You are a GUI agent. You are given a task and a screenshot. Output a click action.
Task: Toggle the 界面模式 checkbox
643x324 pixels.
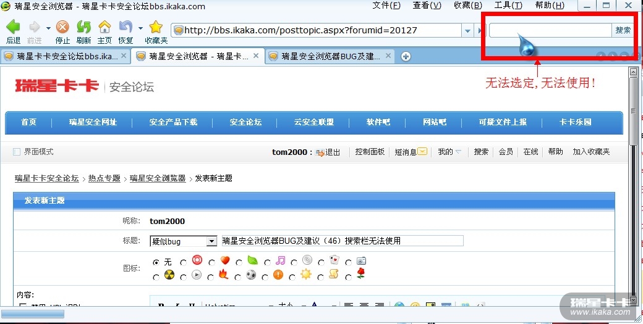[17, 152]
